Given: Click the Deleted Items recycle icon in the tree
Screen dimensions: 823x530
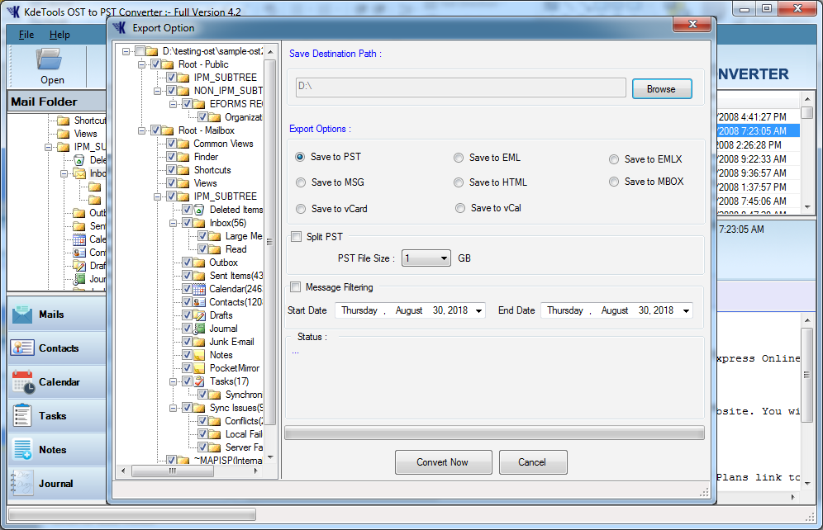Looking at the screenshot, I should pos(199,210).
